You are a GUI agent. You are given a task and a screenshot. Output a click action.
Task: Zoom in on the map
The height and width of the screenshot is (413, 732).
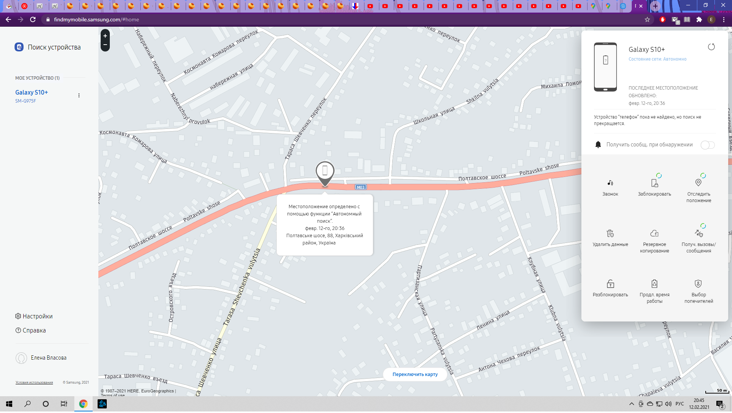tap(105, 36)
